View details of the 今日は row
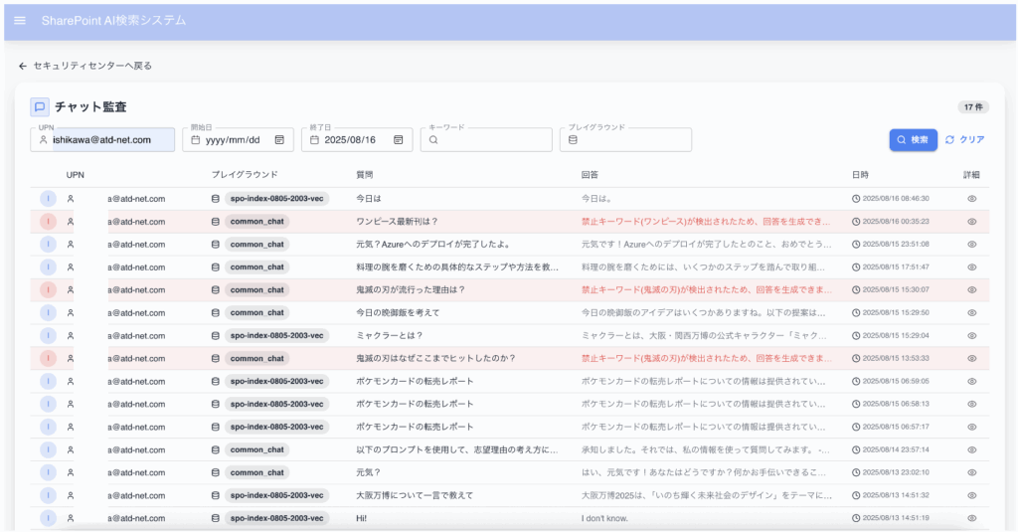 pyautogui.click(x=971, y=199)
